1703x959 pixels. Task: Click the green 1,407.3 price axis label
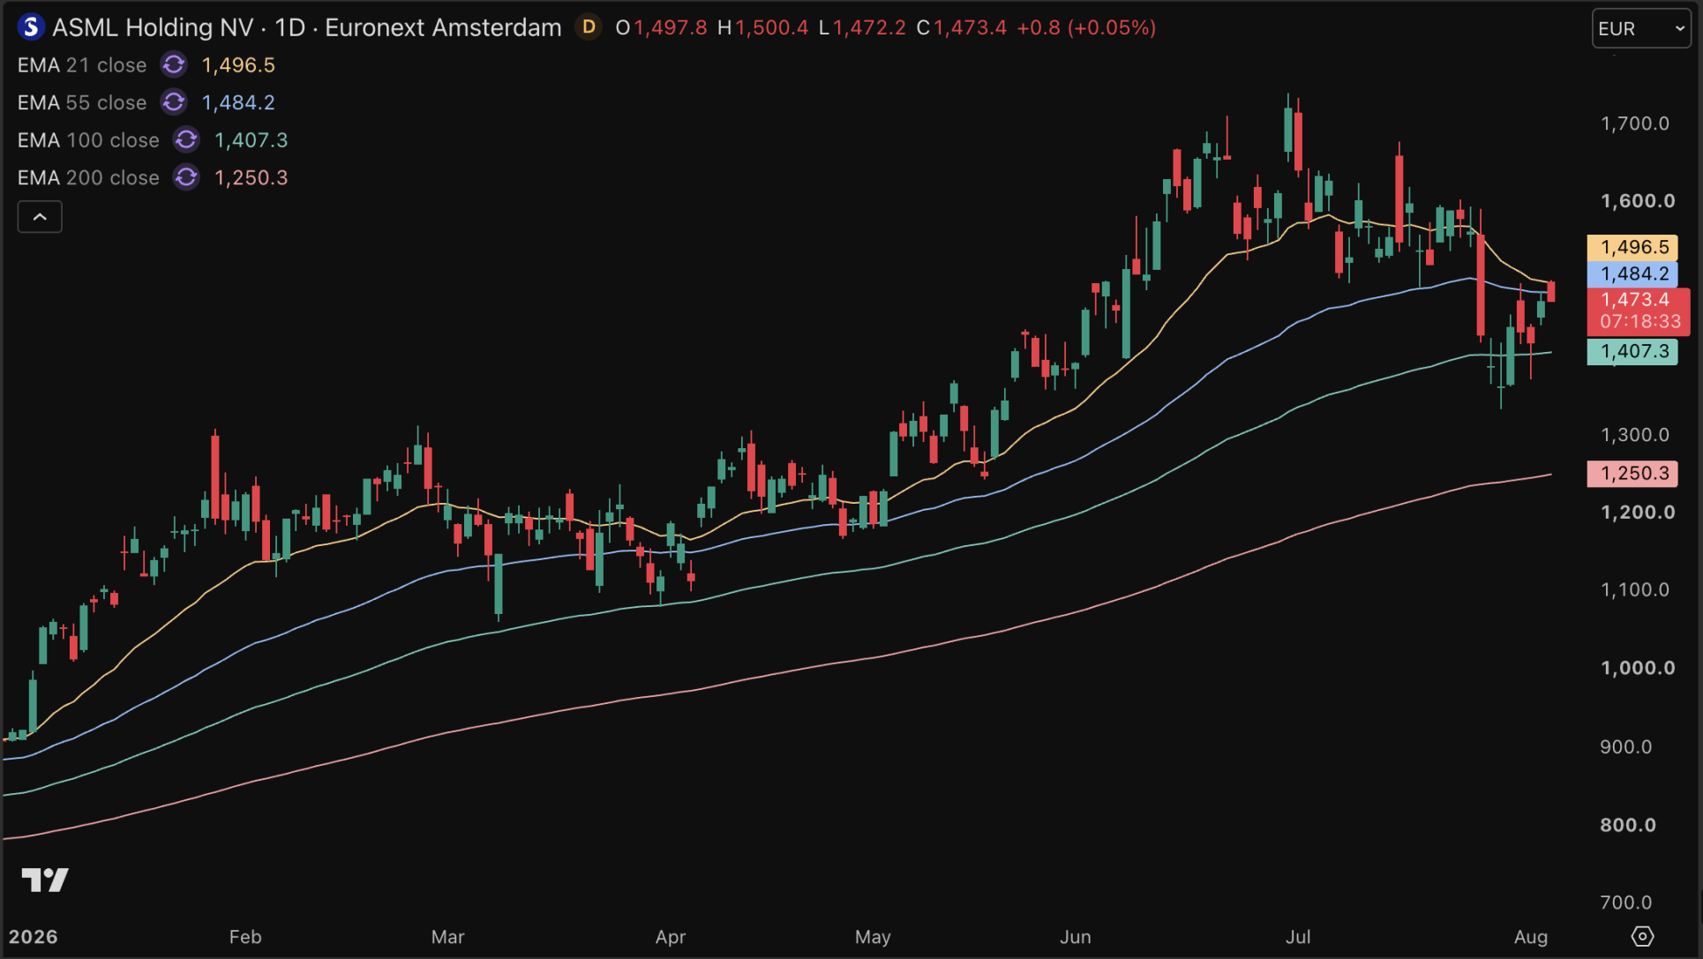1633,351
